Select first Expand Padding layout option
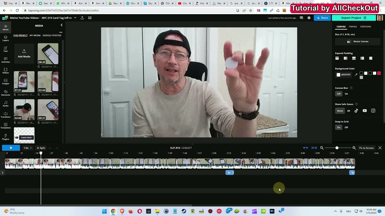 pos(337,58)
